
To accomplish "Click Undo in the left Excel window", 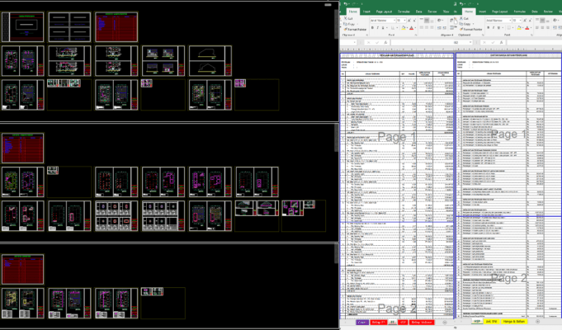I will [x=346, y=4].
